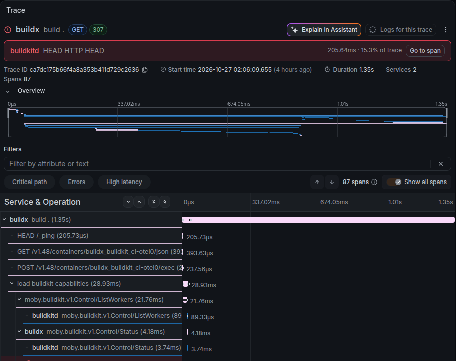Select POST containers exec span row
This screenshot has width=456, height=361.
[x=95, y=268]
